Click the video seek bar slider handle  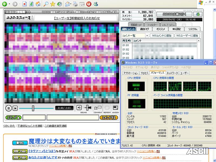coord(33,108)
